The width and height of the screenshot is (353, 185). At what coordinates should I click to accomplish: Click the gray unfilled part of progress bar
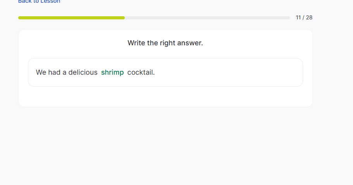tap(207, 18)
